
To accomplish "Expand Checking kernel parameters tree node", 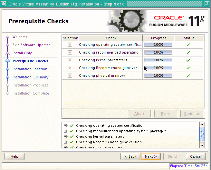I will click(65, 136).
